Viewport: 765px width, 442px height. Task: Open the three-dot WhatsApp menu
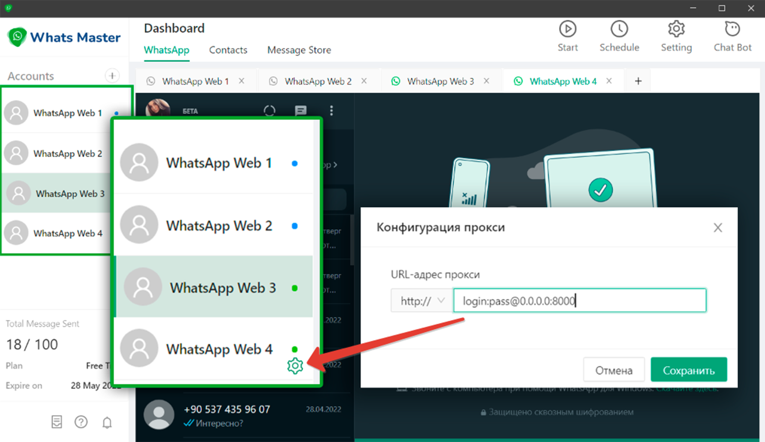coord(332,111)
